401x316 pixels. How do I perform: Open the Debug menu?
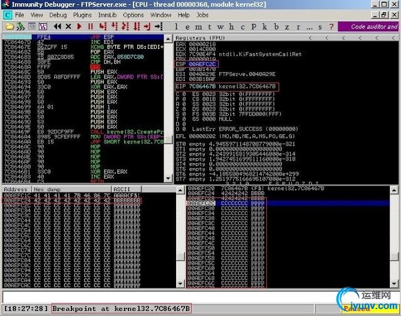point(58,15)
